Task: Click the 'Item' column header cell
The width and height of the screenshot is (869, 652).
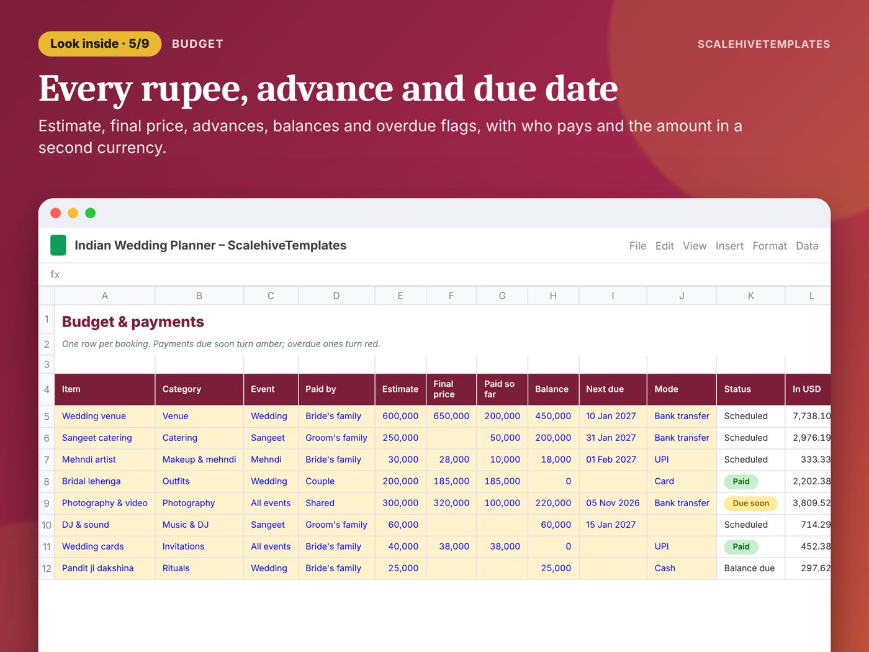Action: pyautogui.click(x=105, y=389)
